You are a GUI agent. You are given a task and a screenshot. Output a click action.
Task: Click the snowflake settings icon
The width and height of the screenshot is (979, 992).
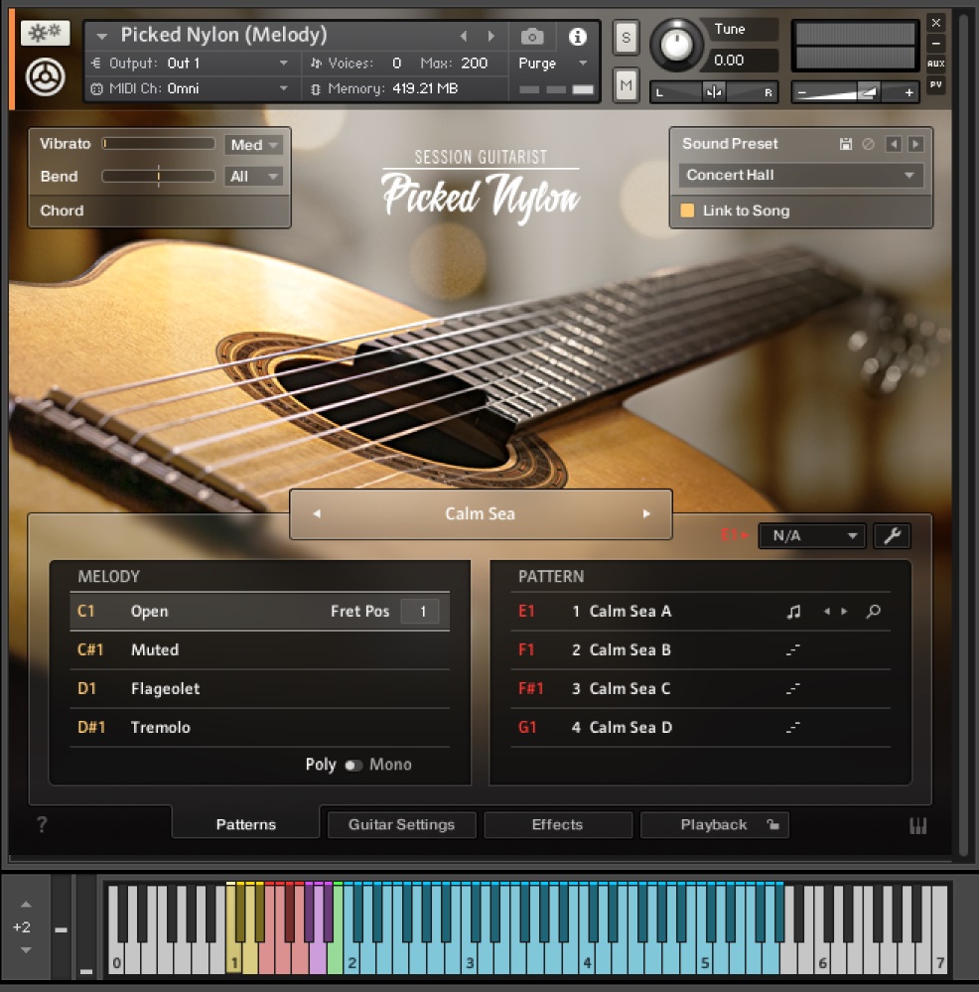[x=45, y=32]
